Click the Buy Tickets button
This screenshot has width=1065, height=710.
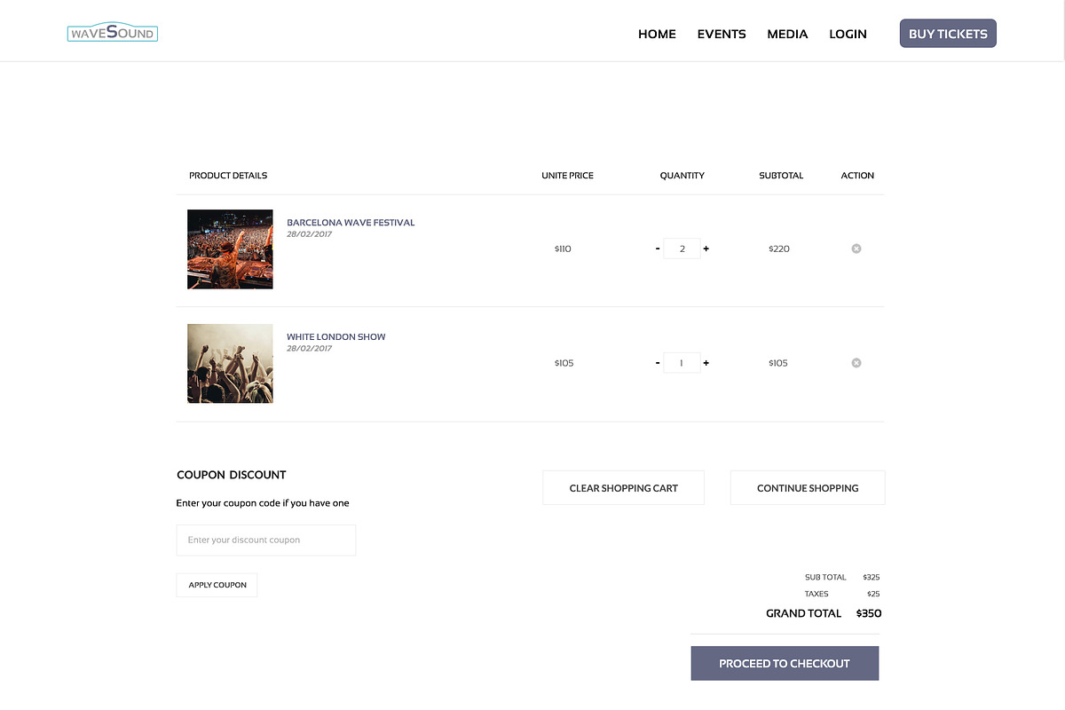948,34
